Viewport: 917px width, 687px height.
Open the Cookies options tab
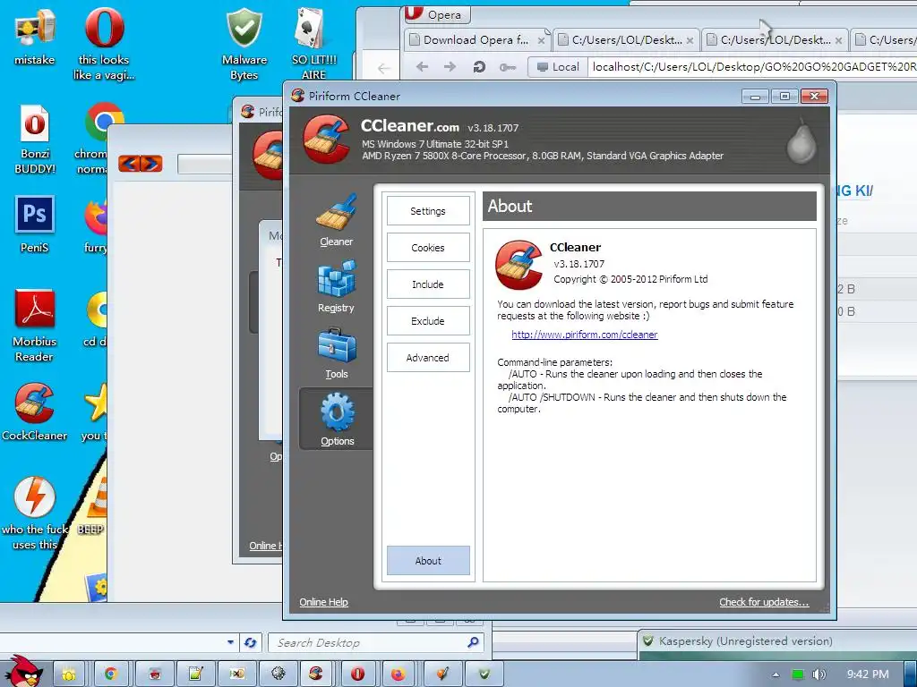click(427, 248)
